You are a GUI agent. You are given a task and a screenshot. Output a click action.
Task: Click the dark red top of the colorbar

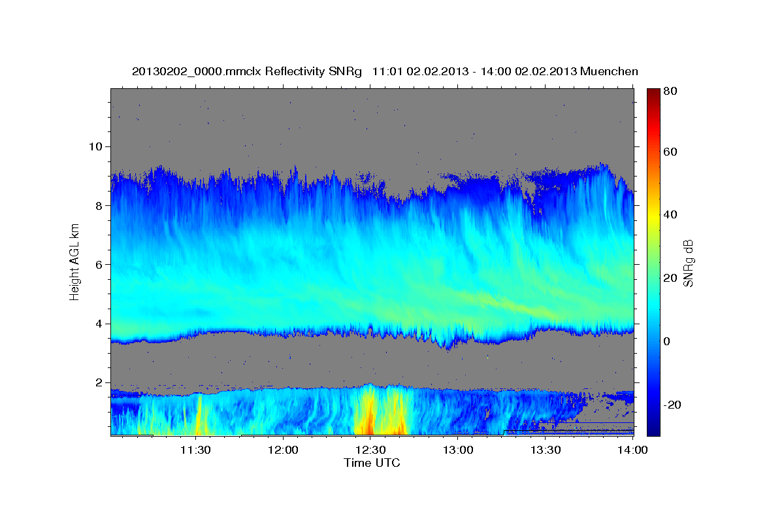pyautogui.click(x=653, y=92)
